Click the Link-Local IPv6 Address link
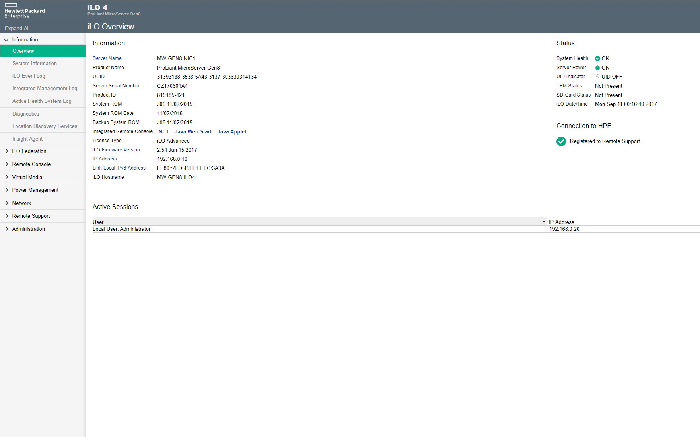This screenshot has width=700, height=437. click(x=119, y=168)
